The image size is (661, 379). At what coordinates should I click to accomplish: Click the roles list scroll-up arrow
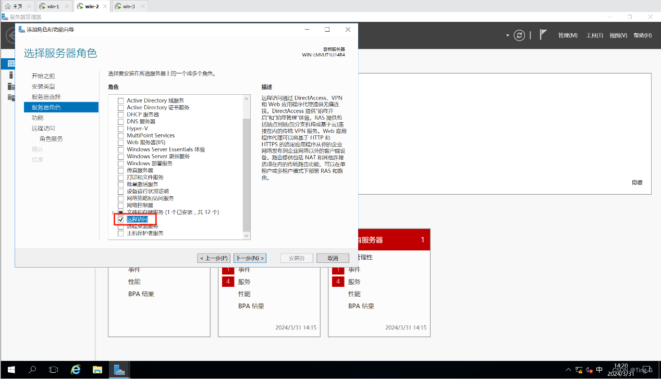(247, 99)
